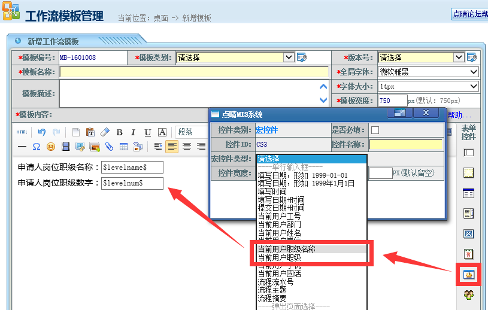Select 当前用户职级名称 from list

tap(286, 249)
